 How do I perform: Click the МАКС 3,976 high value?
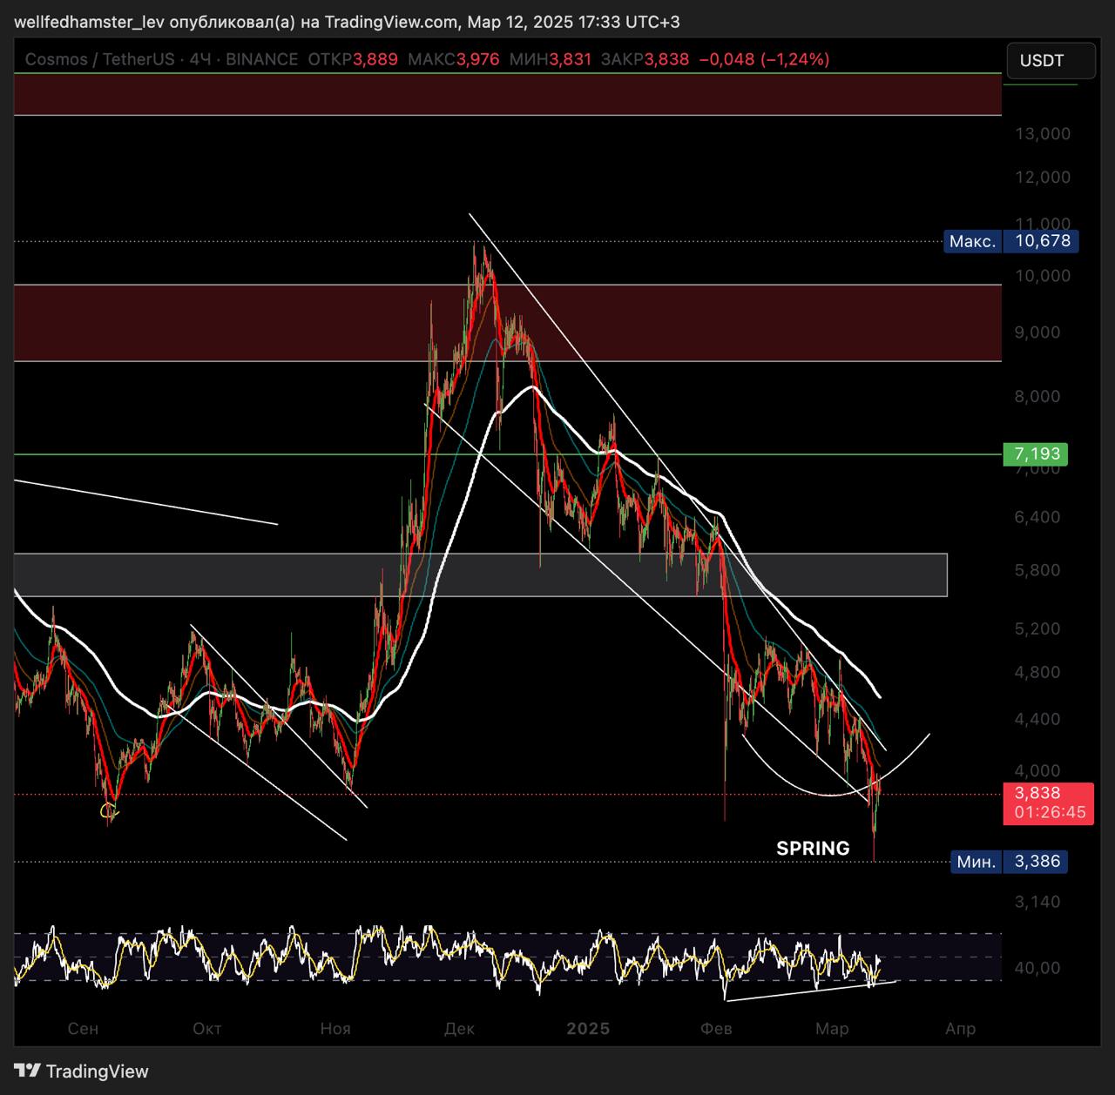pos(453,59)
